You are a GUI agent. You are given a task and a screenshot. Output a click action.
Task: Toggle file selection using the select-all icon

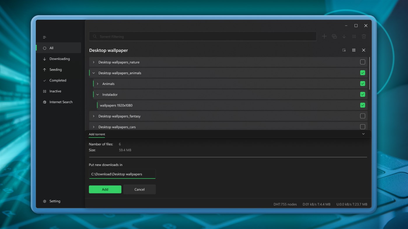click(x=344, y=50)
